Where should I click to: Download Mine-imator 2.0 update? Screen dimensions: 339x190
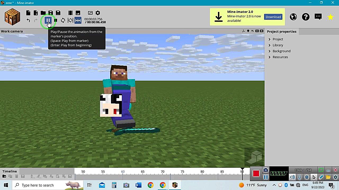[273, 17]
